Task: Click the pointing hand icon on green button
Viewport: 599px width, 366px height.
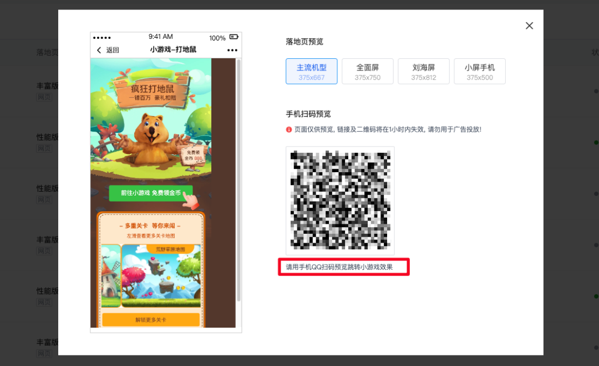Action: click(x=191, y=200)
